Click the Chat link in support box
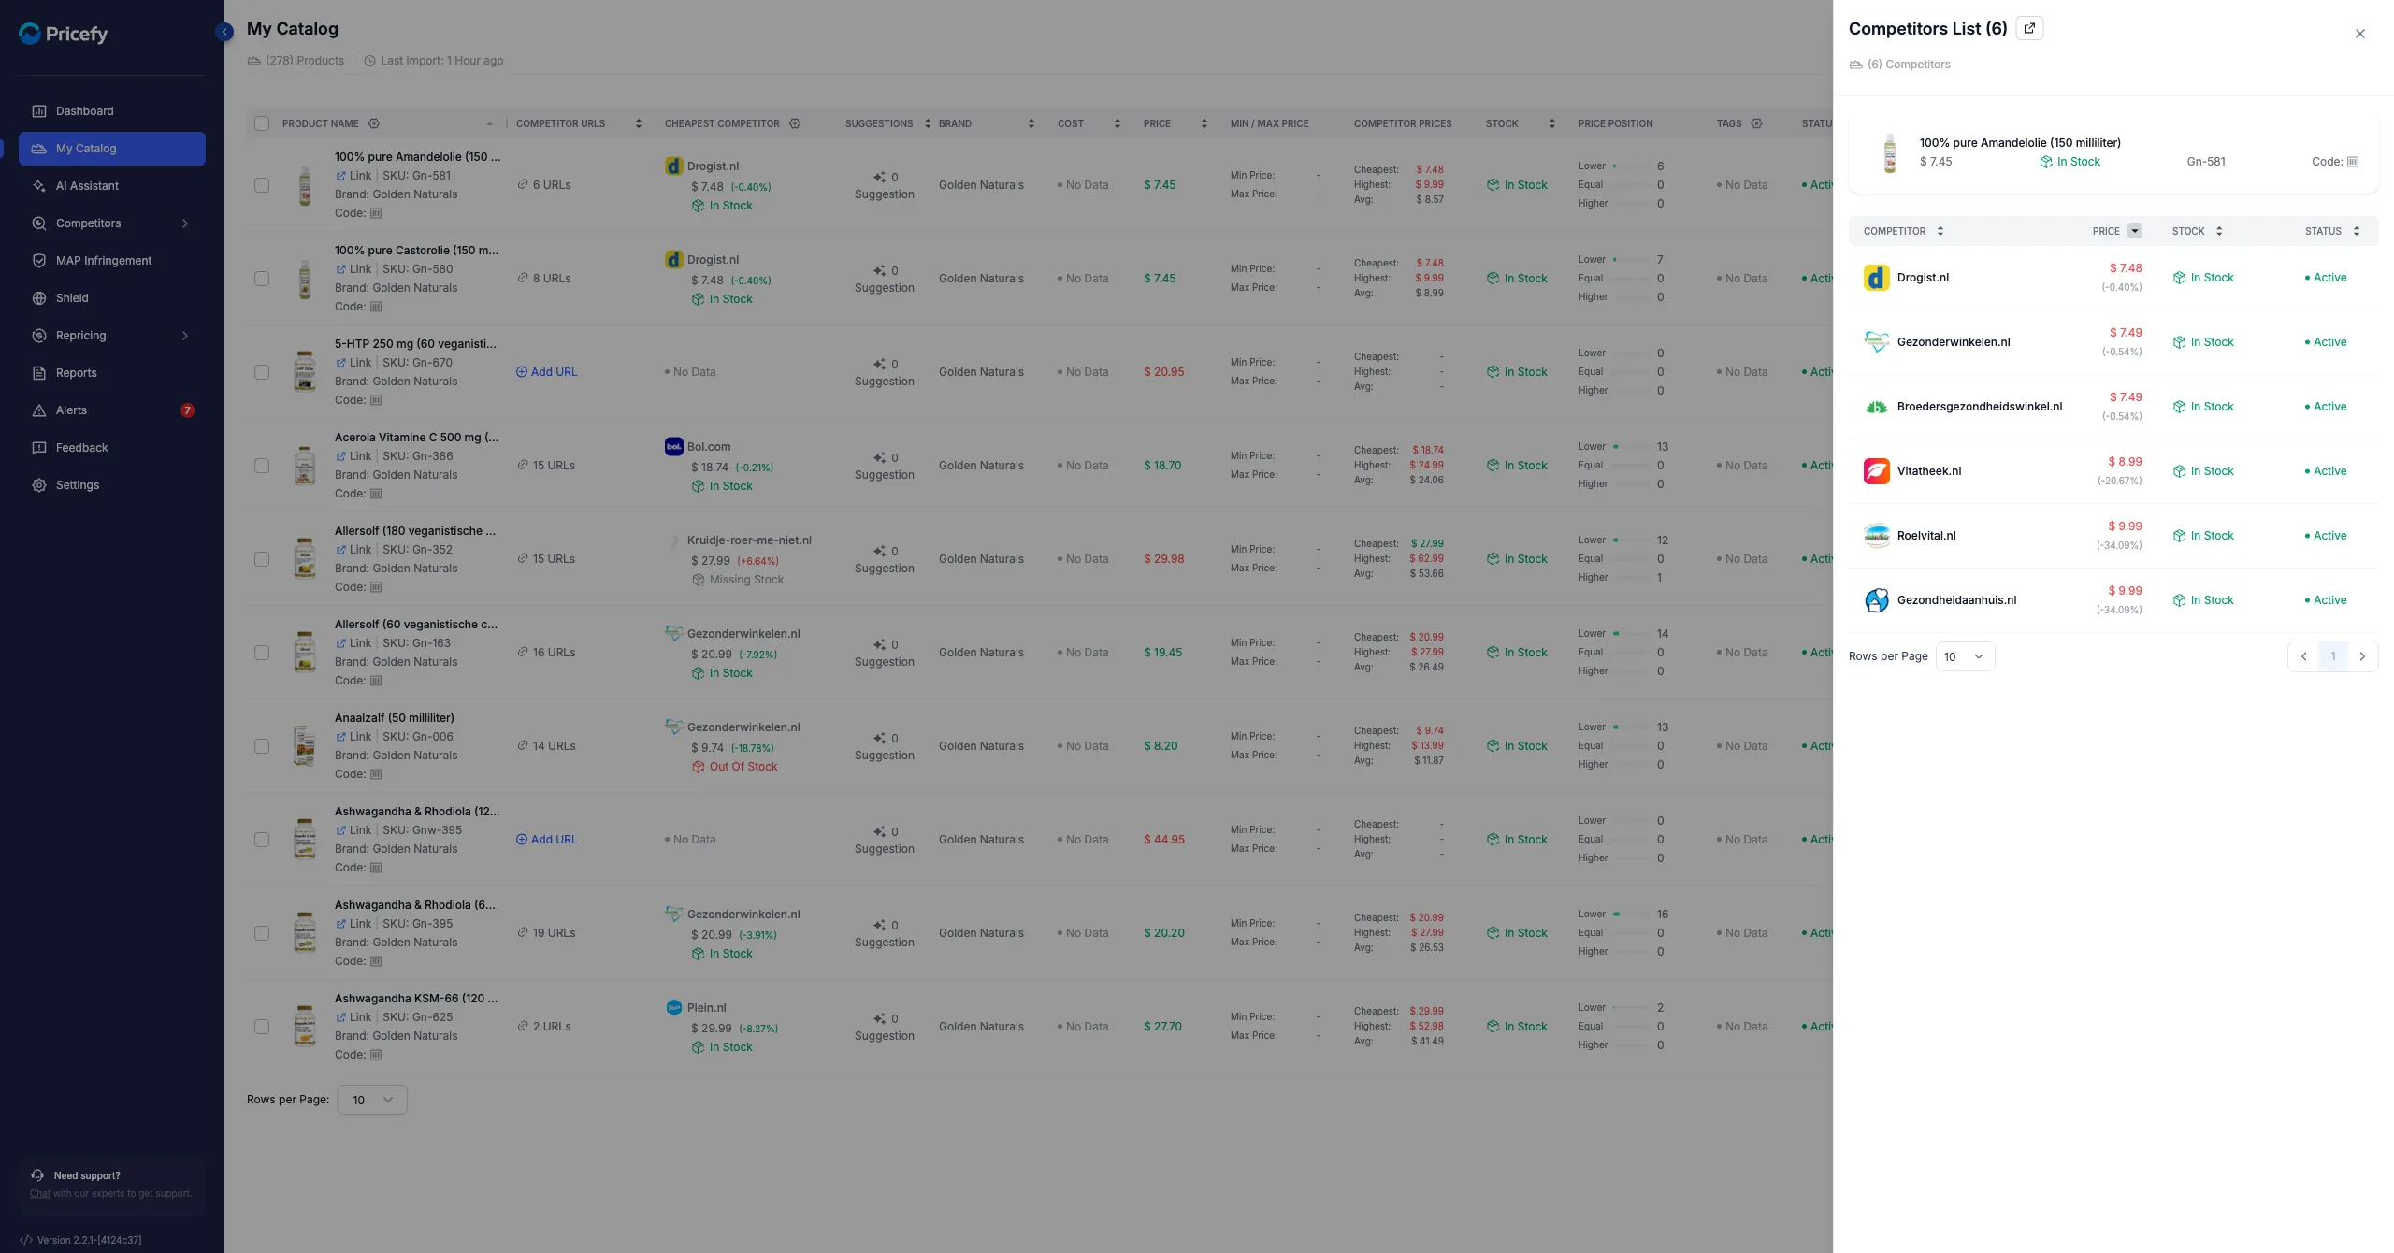Image resolution: width=2394 pixels, height=1253 pixels. (x=40, y=1193)
